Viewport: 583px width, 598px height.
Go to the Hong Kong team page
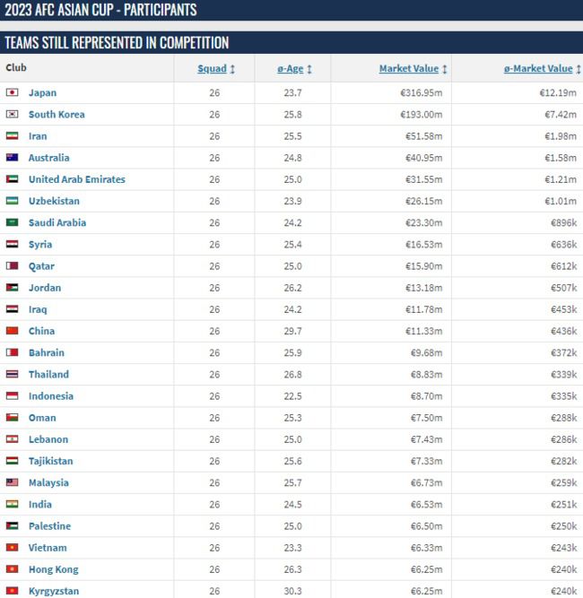pos(53,569)
